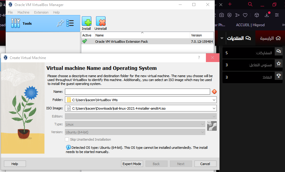285x172 pixels.
Task: Click the browser shield ad-blocker icon
Action: click(x=229, y=15)
